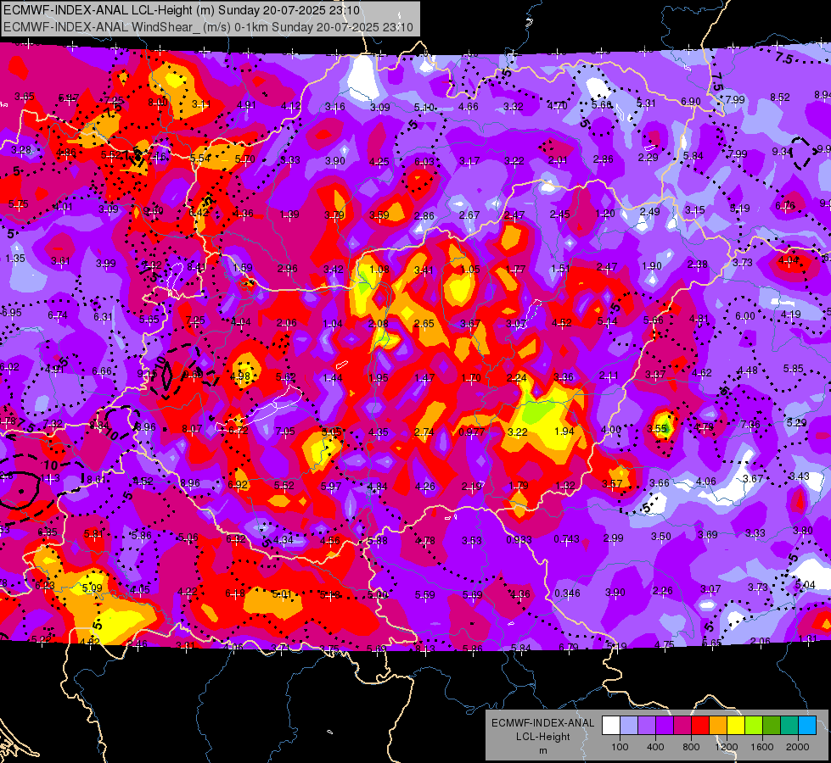
Task: Click the legend label 2000
Action: click(x=798, y=747)
